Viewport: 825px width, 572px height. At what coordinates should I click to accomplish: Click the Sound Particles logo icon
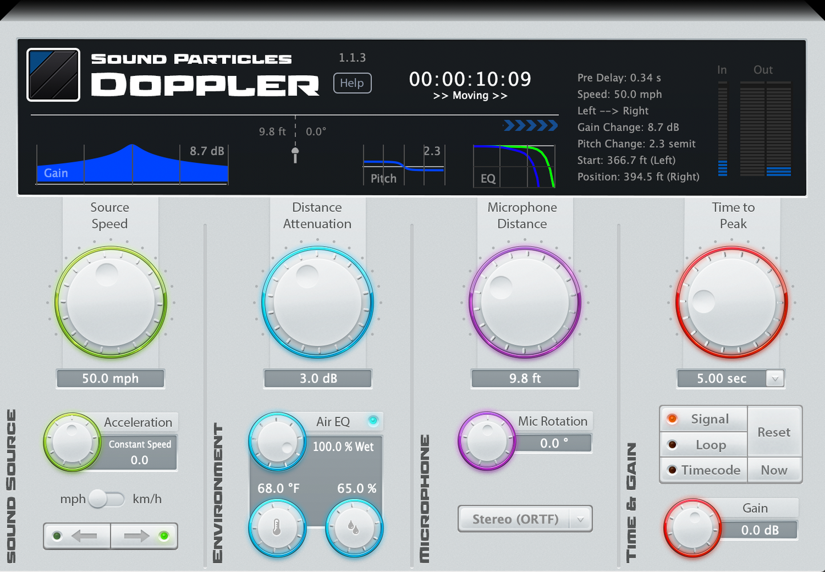click(53, 74)
